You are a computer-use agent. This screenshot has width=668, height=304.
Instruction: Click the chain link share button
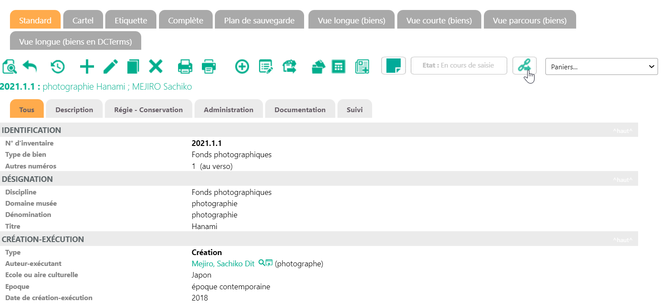524,66
